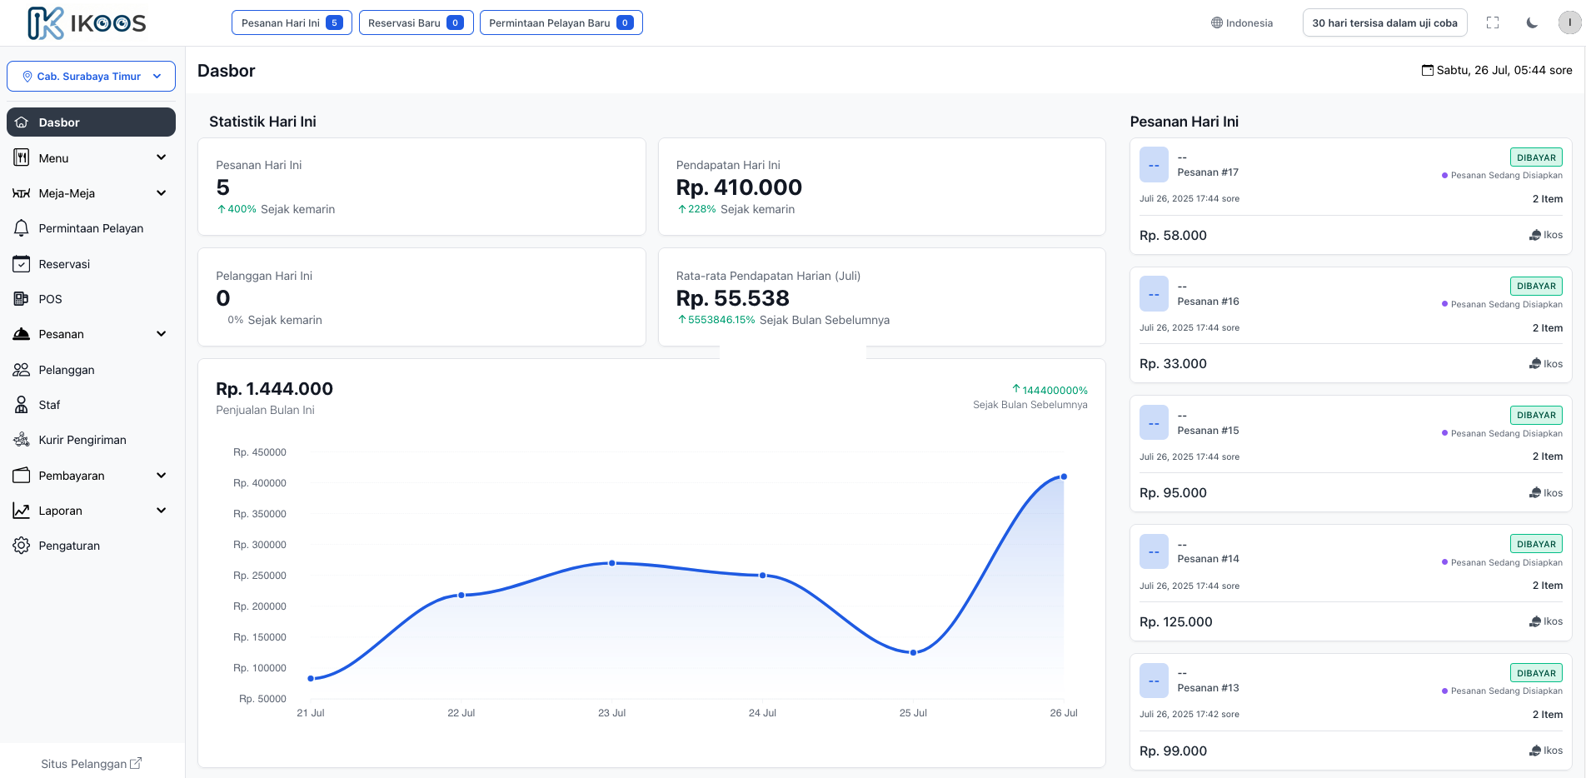
Task: Open the Cab. Surabaya Timur branch dropdown
Action: [x=91, y=77]
